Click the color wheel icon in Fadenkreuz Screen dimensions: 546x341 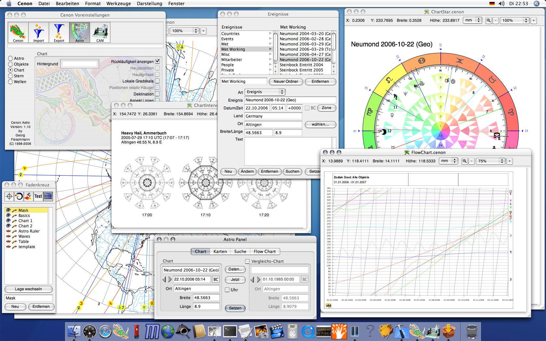coord(19,196)
